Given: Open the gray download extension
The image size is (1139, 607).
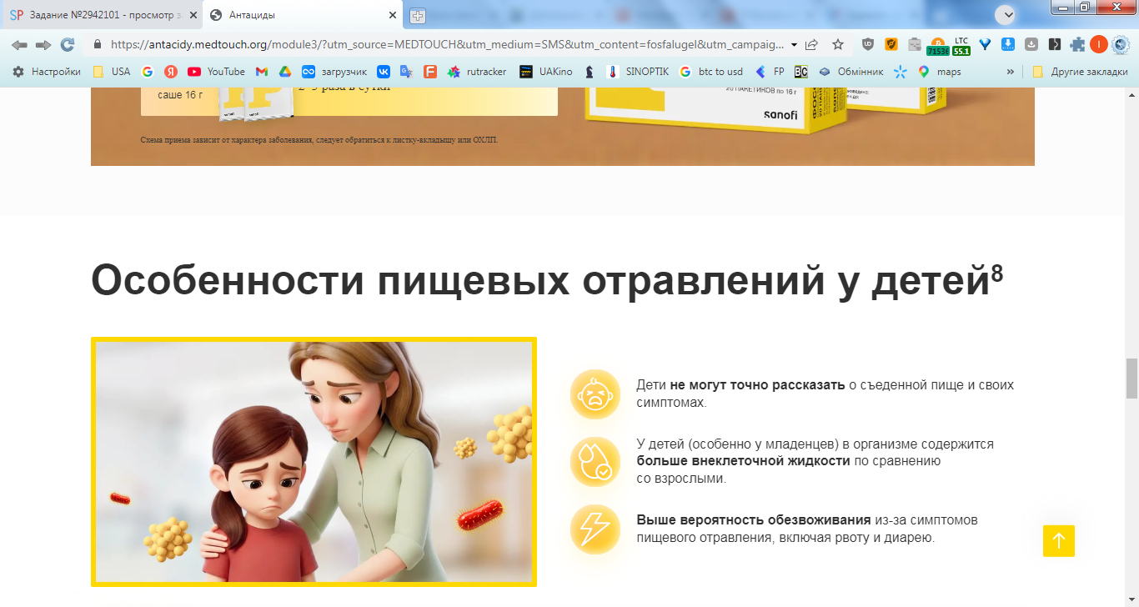Looking at the screenshot, I should [1031, 45].
